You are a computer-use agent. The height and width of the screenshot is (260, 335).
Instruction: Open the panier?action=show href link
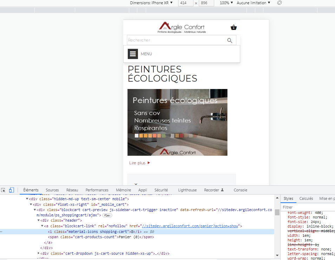[x=190, y=226]
